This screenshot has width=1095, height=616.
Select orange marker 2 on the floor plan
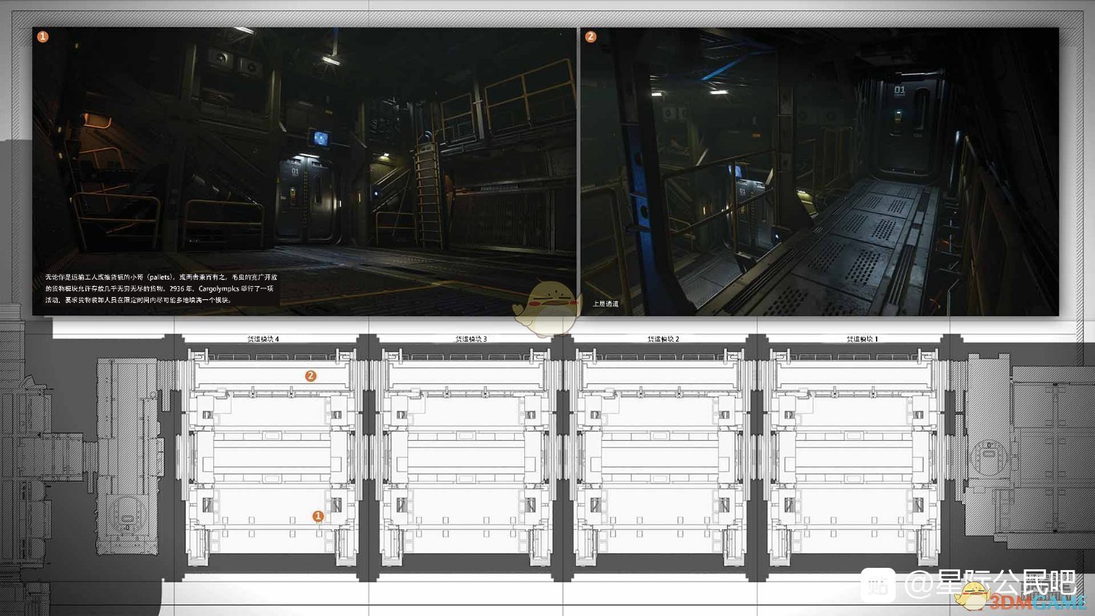pyautogui.click(x=310, y=376)
